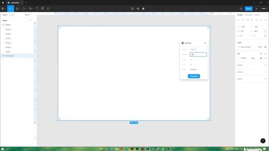This screenshot has height=151, width=269.
Task: Click the Align vertical centers icon
Action: click(256, 20)
